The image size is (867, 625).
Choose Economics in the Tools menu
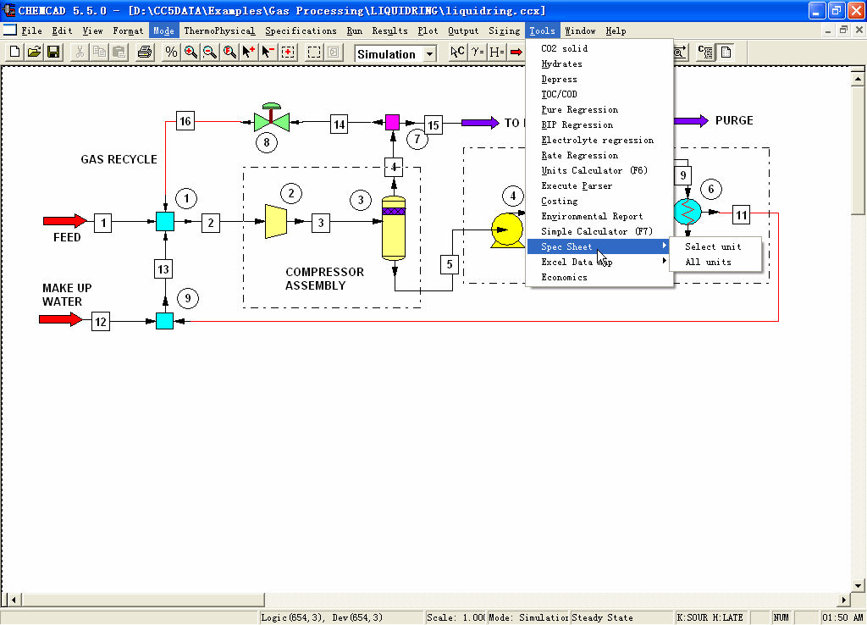(x=599, y=277)
